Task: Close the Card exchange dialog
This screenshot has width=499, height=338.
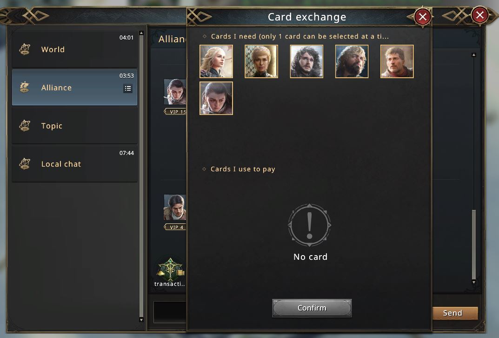Action: click(423, 17)
